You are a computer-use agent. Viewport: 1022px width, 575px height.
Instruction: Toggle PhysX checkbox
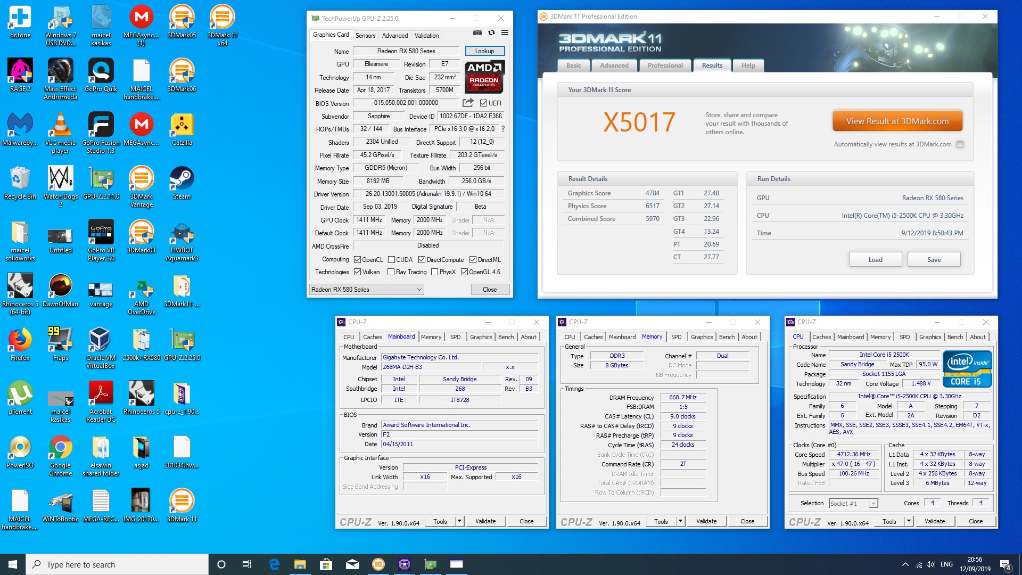(435, 272)
